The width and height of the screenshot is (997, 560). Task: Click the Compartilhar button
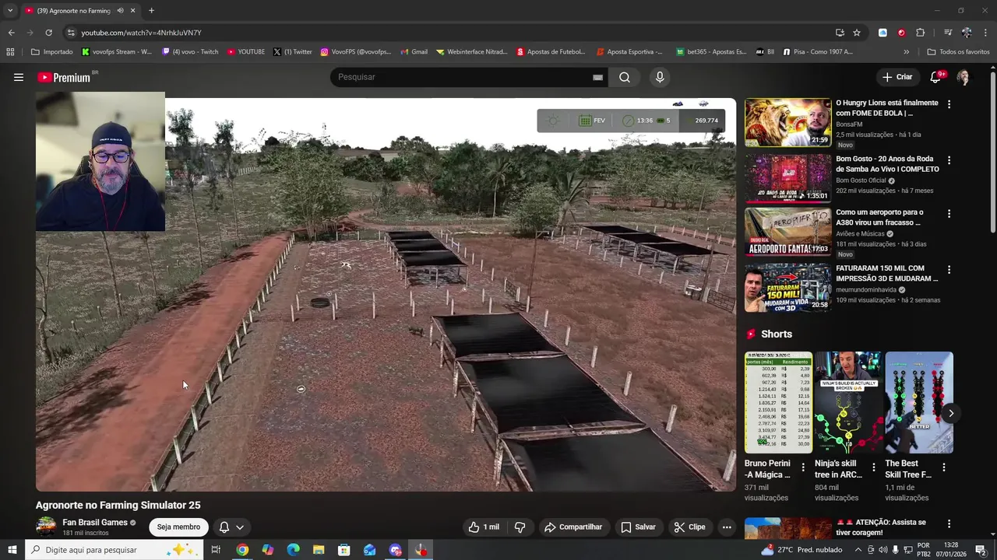pos(573,527)
